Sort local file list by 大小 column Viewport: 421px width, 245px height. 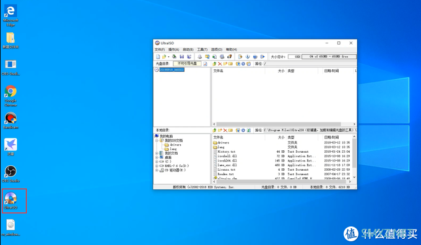click(276, 137)
